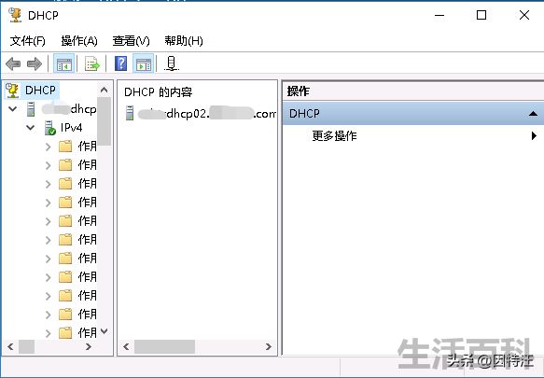
Task: Select the dhcp02 server entry in contents list
Action: point(207,114)
